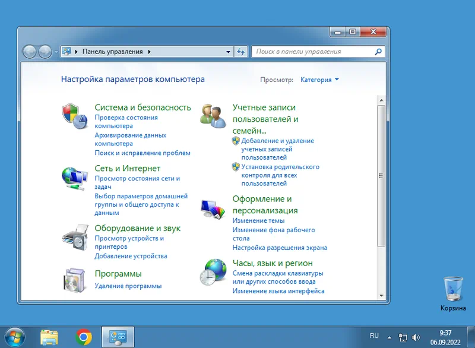The height and width of the screenshot is (348, 475).
Task: Click the volume speaker icon in tray
Action: 416,337
